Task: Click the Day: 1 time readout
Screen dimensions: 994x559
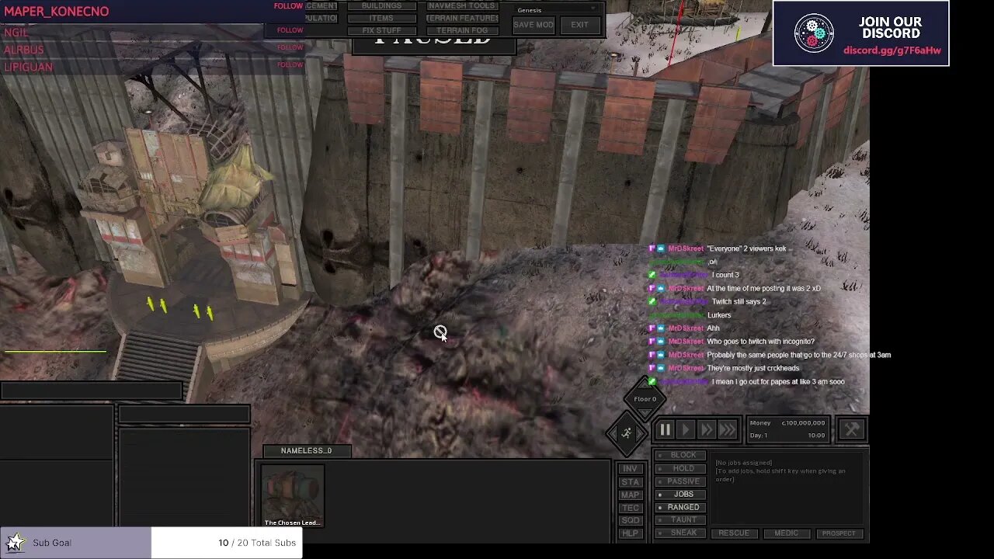Action: click(787, 436)
